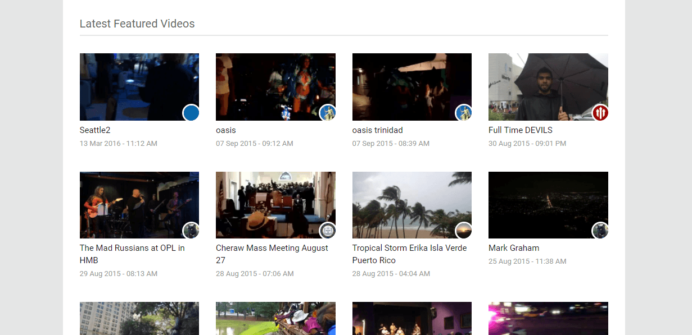Open 'Tropical Storm Erika Isla Verde Puerto Rico' title
Viewport: 692px width, 335px height.
click(x=410, y=254)
